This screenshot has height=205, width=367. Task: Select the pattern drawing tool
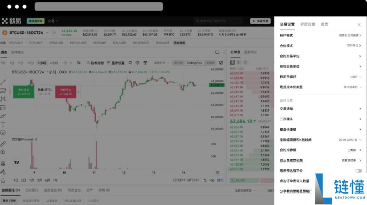(x=3, y=99)
